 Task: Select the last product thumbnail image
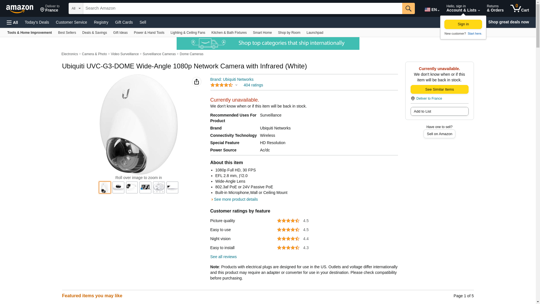pyautogui.click(x=172, y=187)
